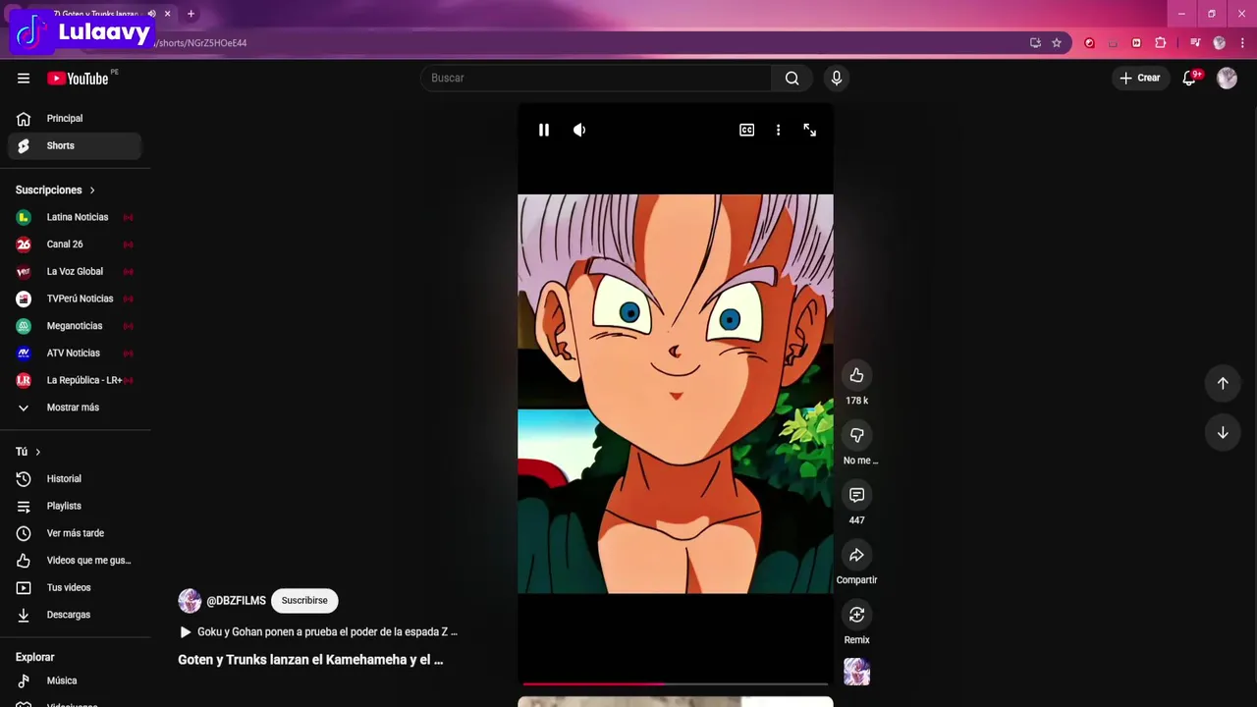The width and height of the screenshot is (1257, 707).
Task: Open @DBZFILMS channel avatar
Action: point(190,600)
